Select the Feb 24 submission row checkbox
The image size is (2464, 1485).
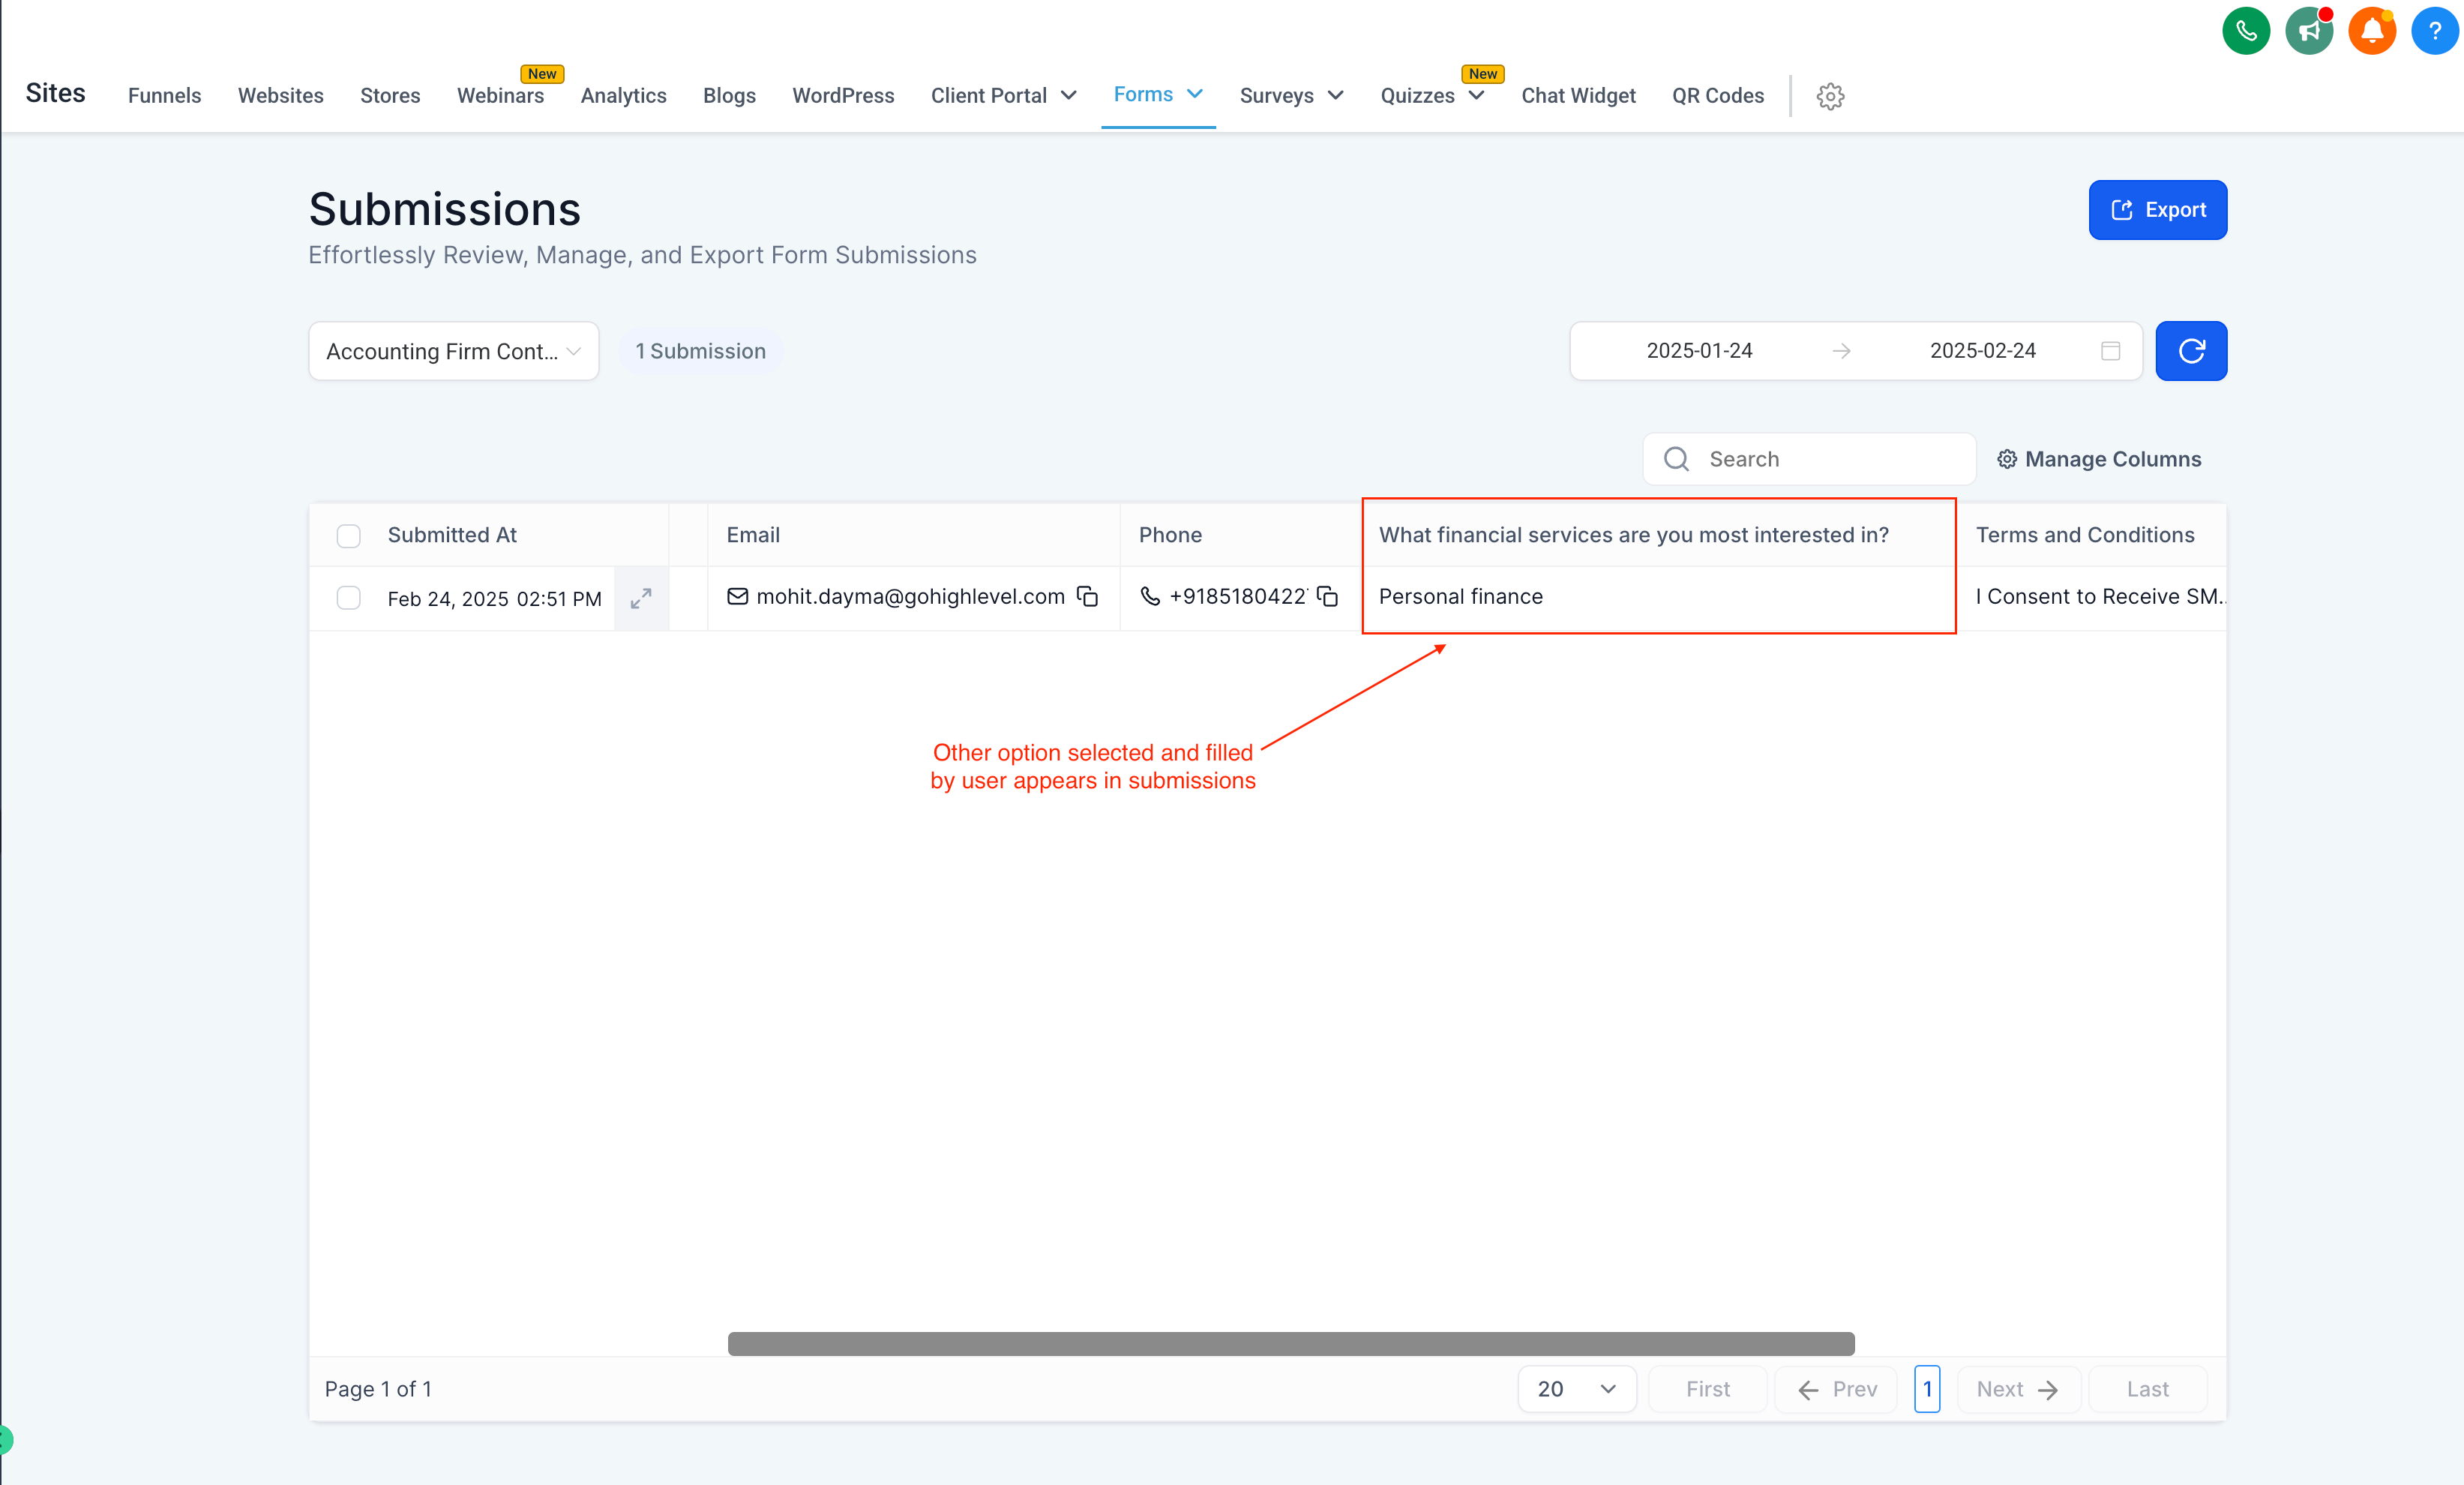pos(348,598)
